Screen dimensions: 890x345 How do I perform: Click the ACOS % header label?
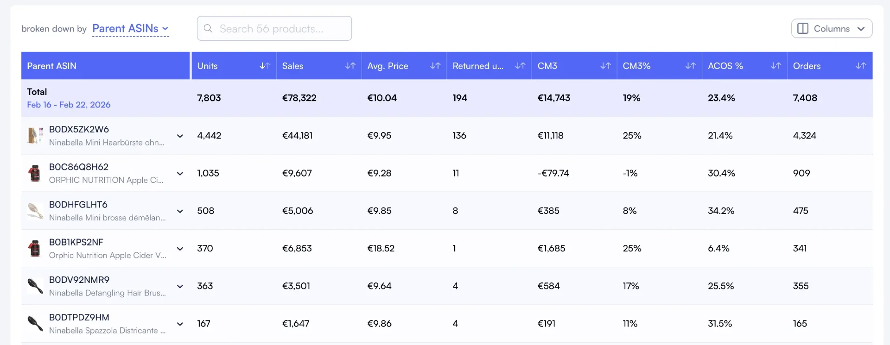coord(725,66)
